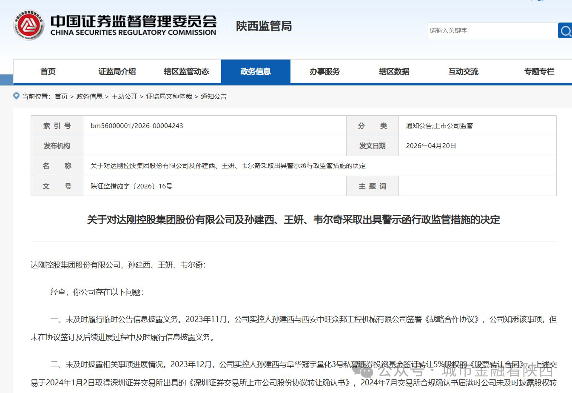Click the paragraph starting 一、未及时履行临时公告信息披露义务
This screenshot has height=393, width=572.
(293, 328)
